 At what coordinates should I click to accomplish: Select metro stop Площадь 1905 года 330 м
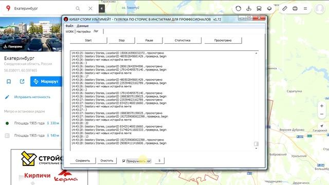[31, 123]
